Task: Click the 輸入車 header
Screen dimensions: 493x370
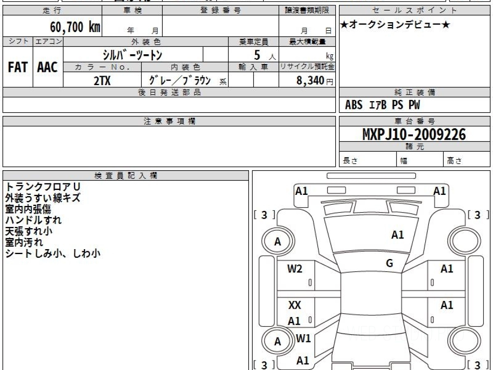Action: 254,67
